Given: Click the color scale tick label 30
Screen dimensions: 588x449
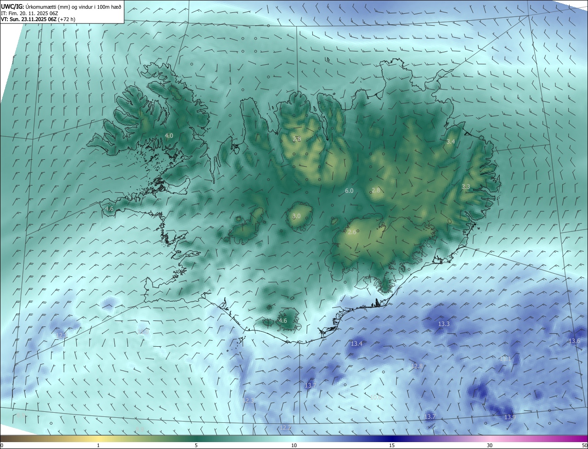Looking at the screenshot, I should point(490,445).
